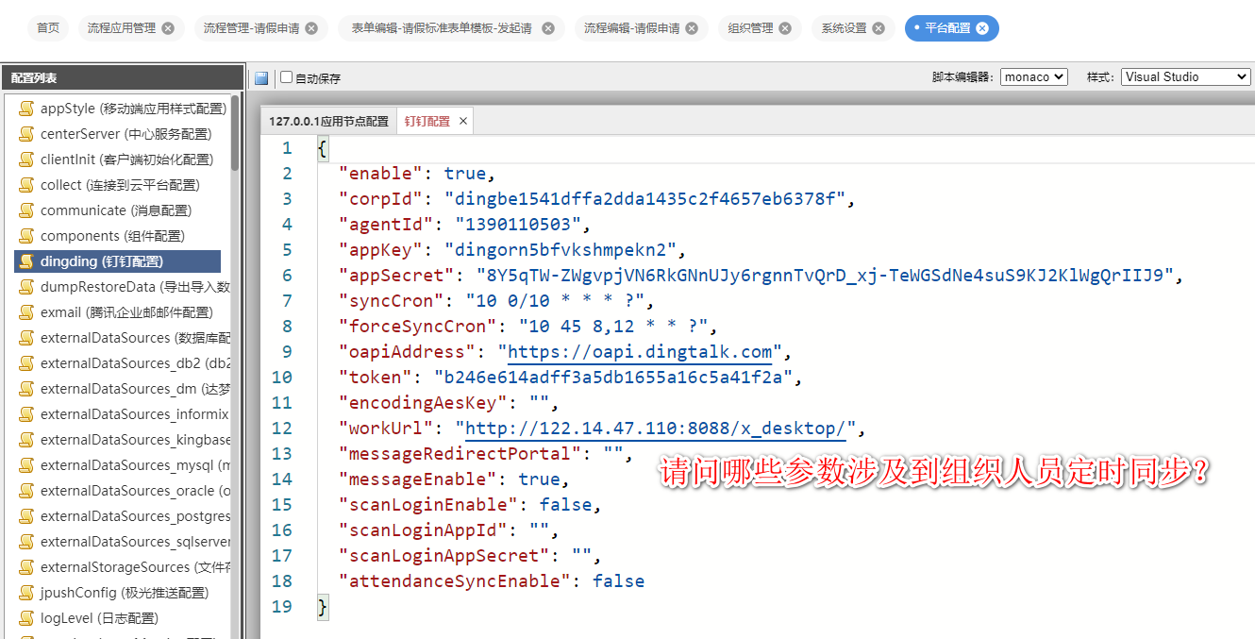The width and height of the screenshot is (1255, 639).
Task: Switch to the 流程管理-请假申请 tab
Action: (x=252, y=28)
